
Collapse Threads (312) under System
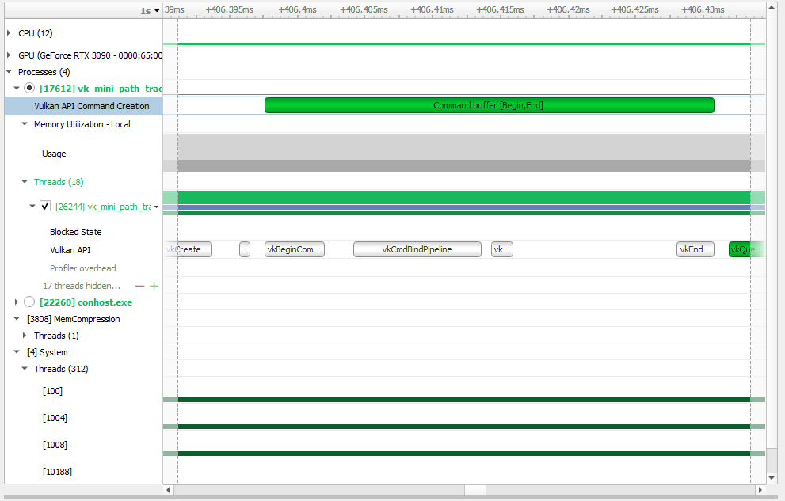click(x=25, y=369)
